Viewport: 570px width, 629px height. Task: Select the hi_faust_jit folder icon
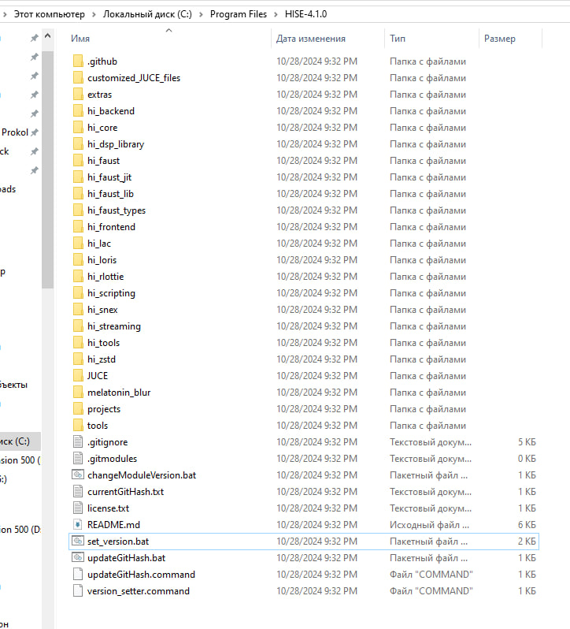pos(78,177)
